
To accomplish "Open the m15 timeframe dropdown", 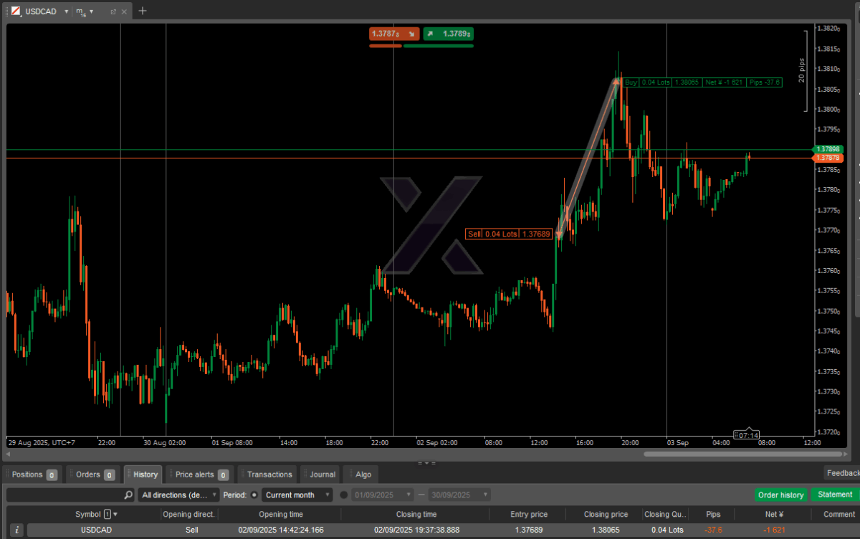I will click(x=91, y=11).
